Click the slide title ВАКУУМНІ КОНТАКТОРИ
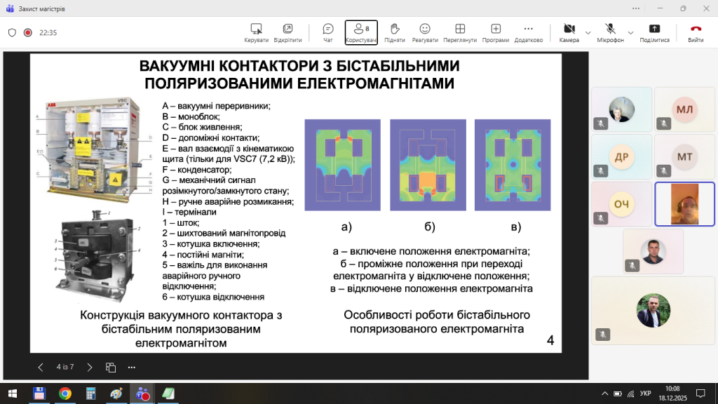The width and height of the screenshot is (718, 404). [x=299, y=74]
